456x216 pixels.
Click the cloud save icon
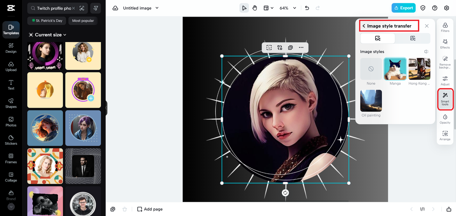115,8
